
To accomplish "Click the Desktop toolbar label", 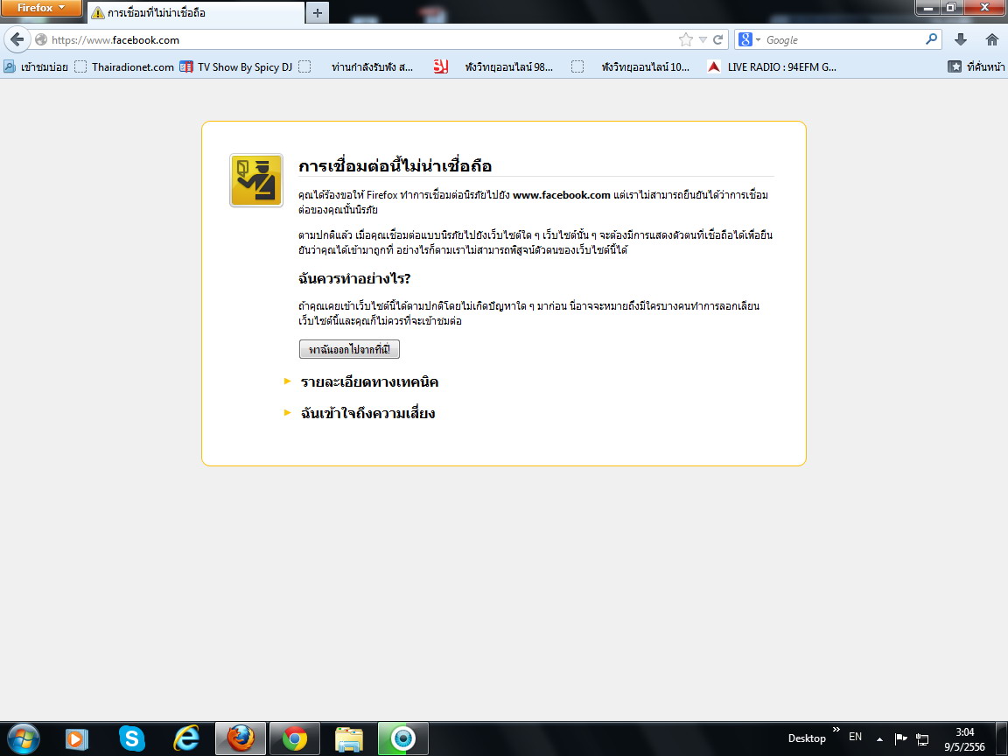I will [807, 738].
